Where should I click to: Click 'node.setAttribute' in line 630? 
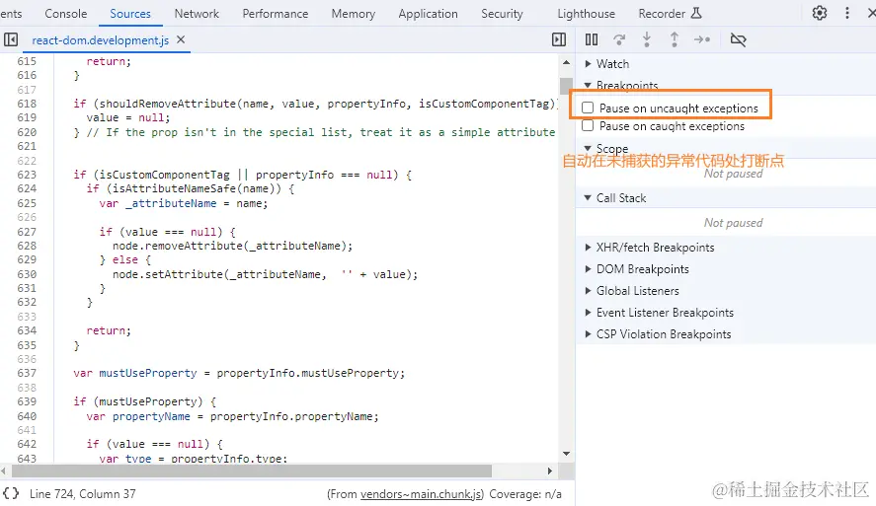[x=168, y=274]
